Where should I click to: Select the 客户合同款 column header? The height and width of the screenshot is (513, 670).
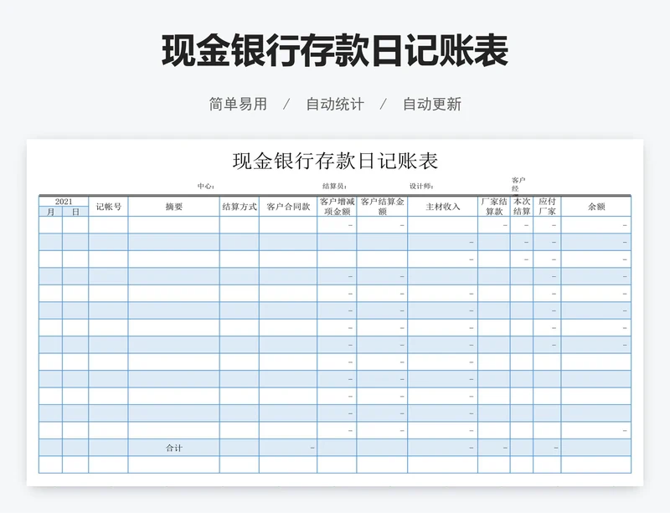(x=288, y=207)
